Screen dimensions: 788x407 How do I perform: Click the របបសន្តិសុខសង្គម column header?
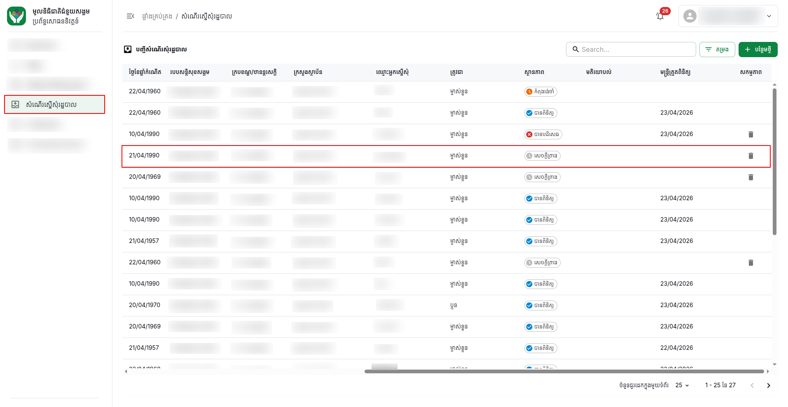click(x=189, y=72)
